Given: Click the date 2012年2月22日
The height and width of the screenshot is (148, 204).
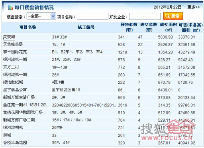Looking at the screenshot, I should (x=167, y=7).
